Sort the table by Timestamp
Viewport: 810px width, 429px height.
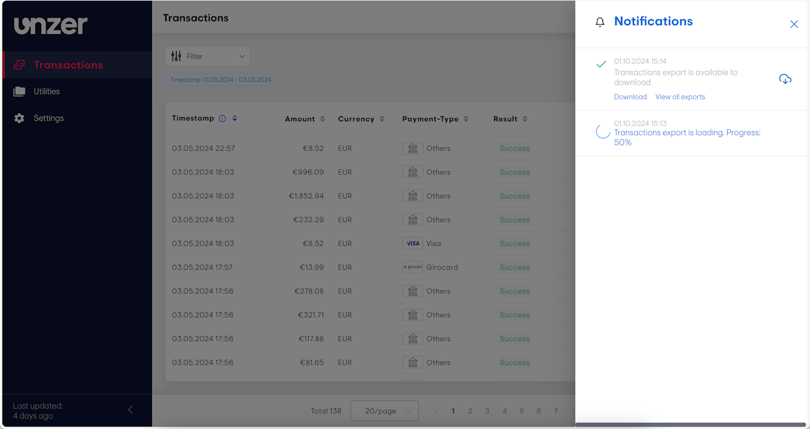coord(235,119)
